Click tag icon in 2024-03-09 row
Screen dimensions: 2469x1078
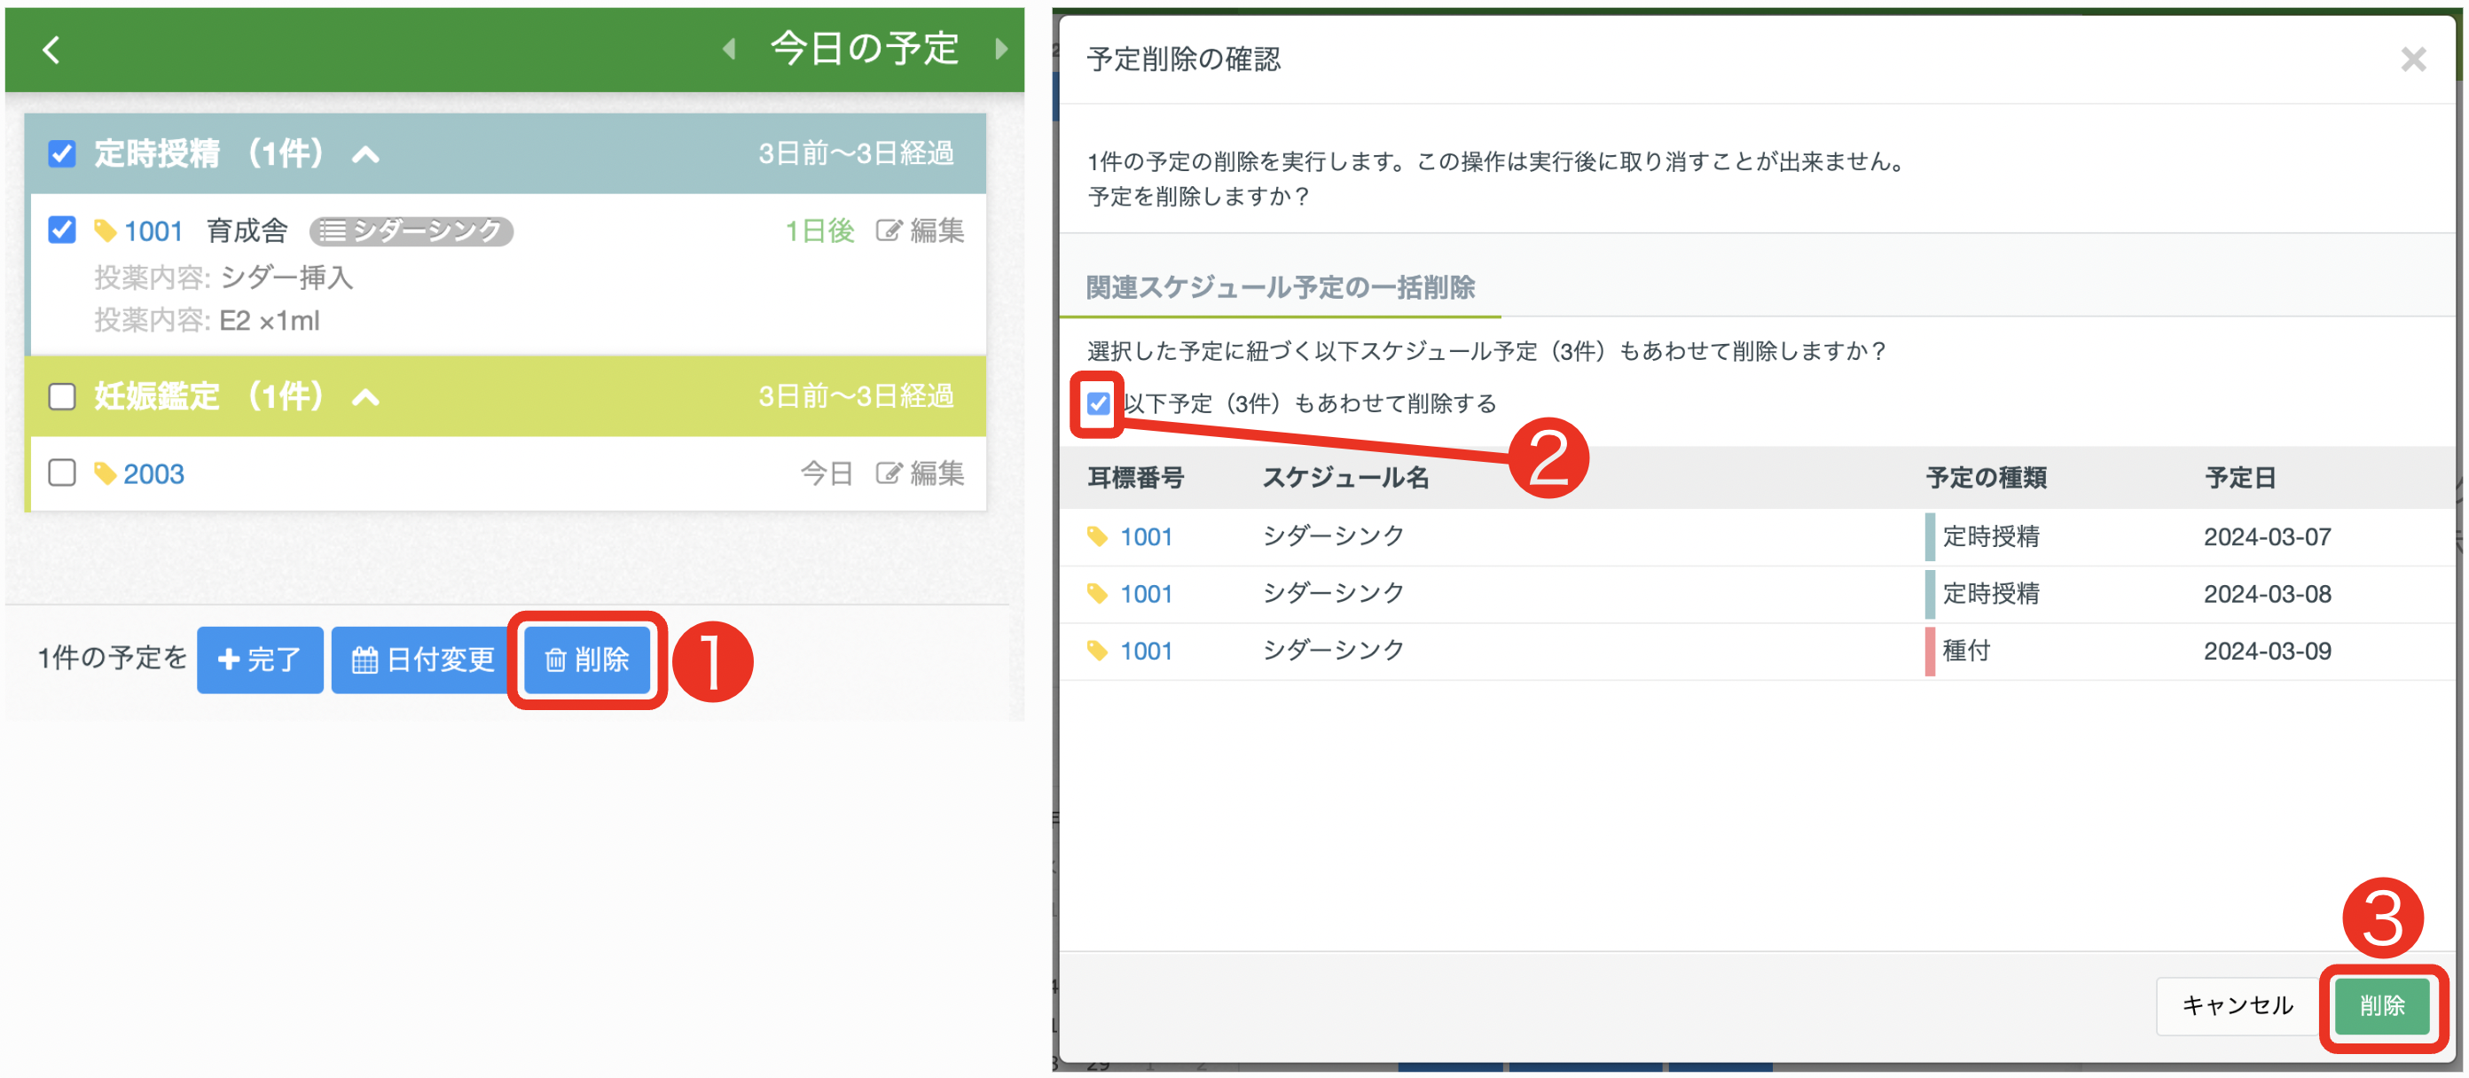tap(1097, 652)
